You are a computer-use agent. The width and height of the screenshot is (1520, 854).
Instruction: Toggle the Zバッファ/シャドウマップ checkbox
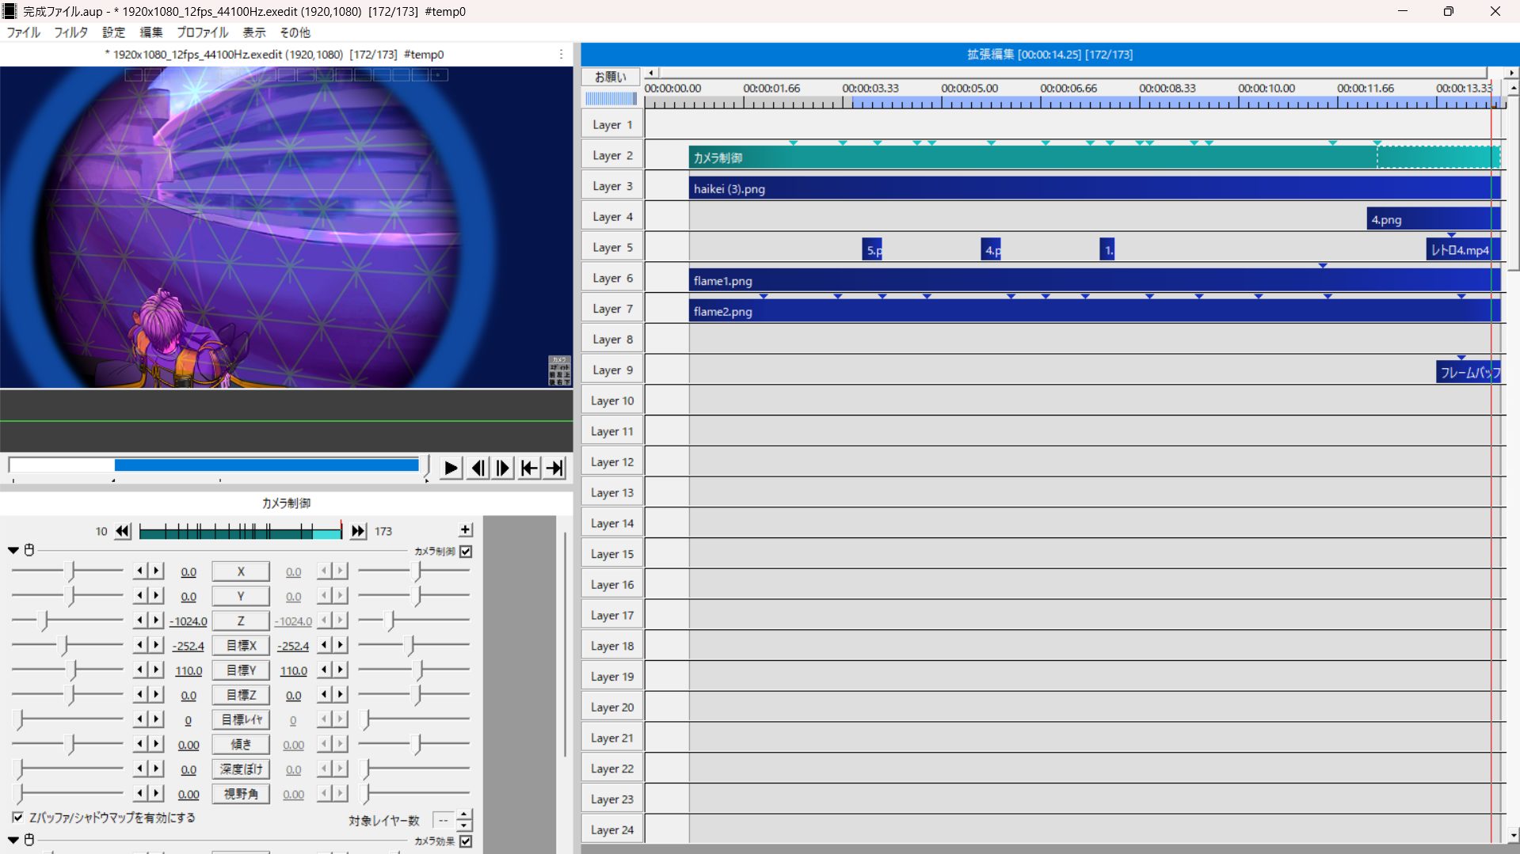pyautogui.click(x=17, y=818)
